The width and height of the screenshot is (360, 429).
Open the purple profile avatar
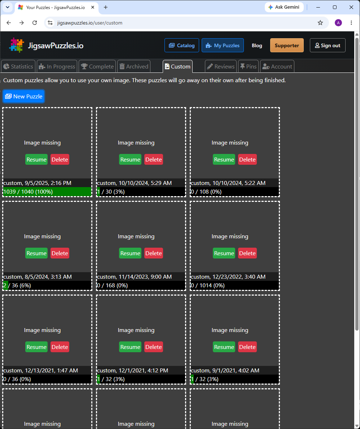tap(338, 23)
